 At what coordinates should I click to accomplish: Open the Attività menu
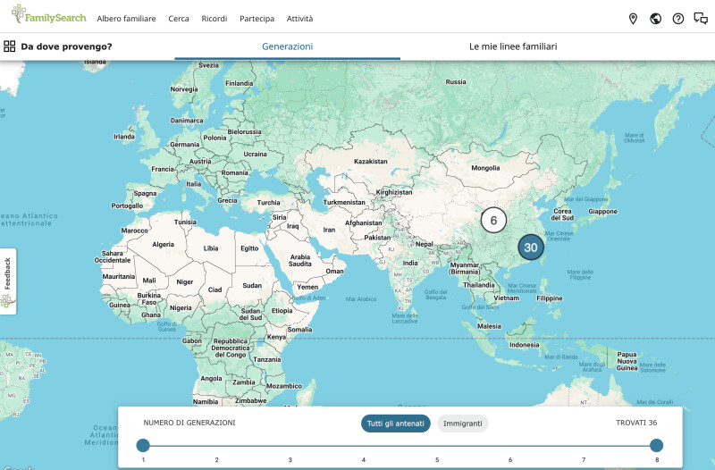pyautogui.click(x=299, y=19)
